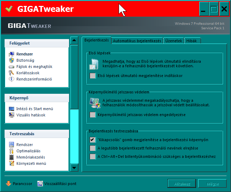Image resolution: width=231 pixels, height=192 pixels.
Task: Click the sidebar scroll up arrow
Action: tap(74, 40)
